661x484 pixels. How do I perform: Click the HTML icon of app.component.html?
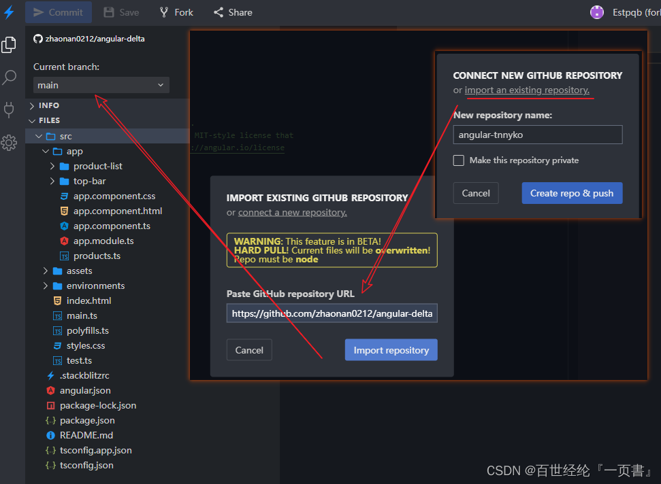64,211
